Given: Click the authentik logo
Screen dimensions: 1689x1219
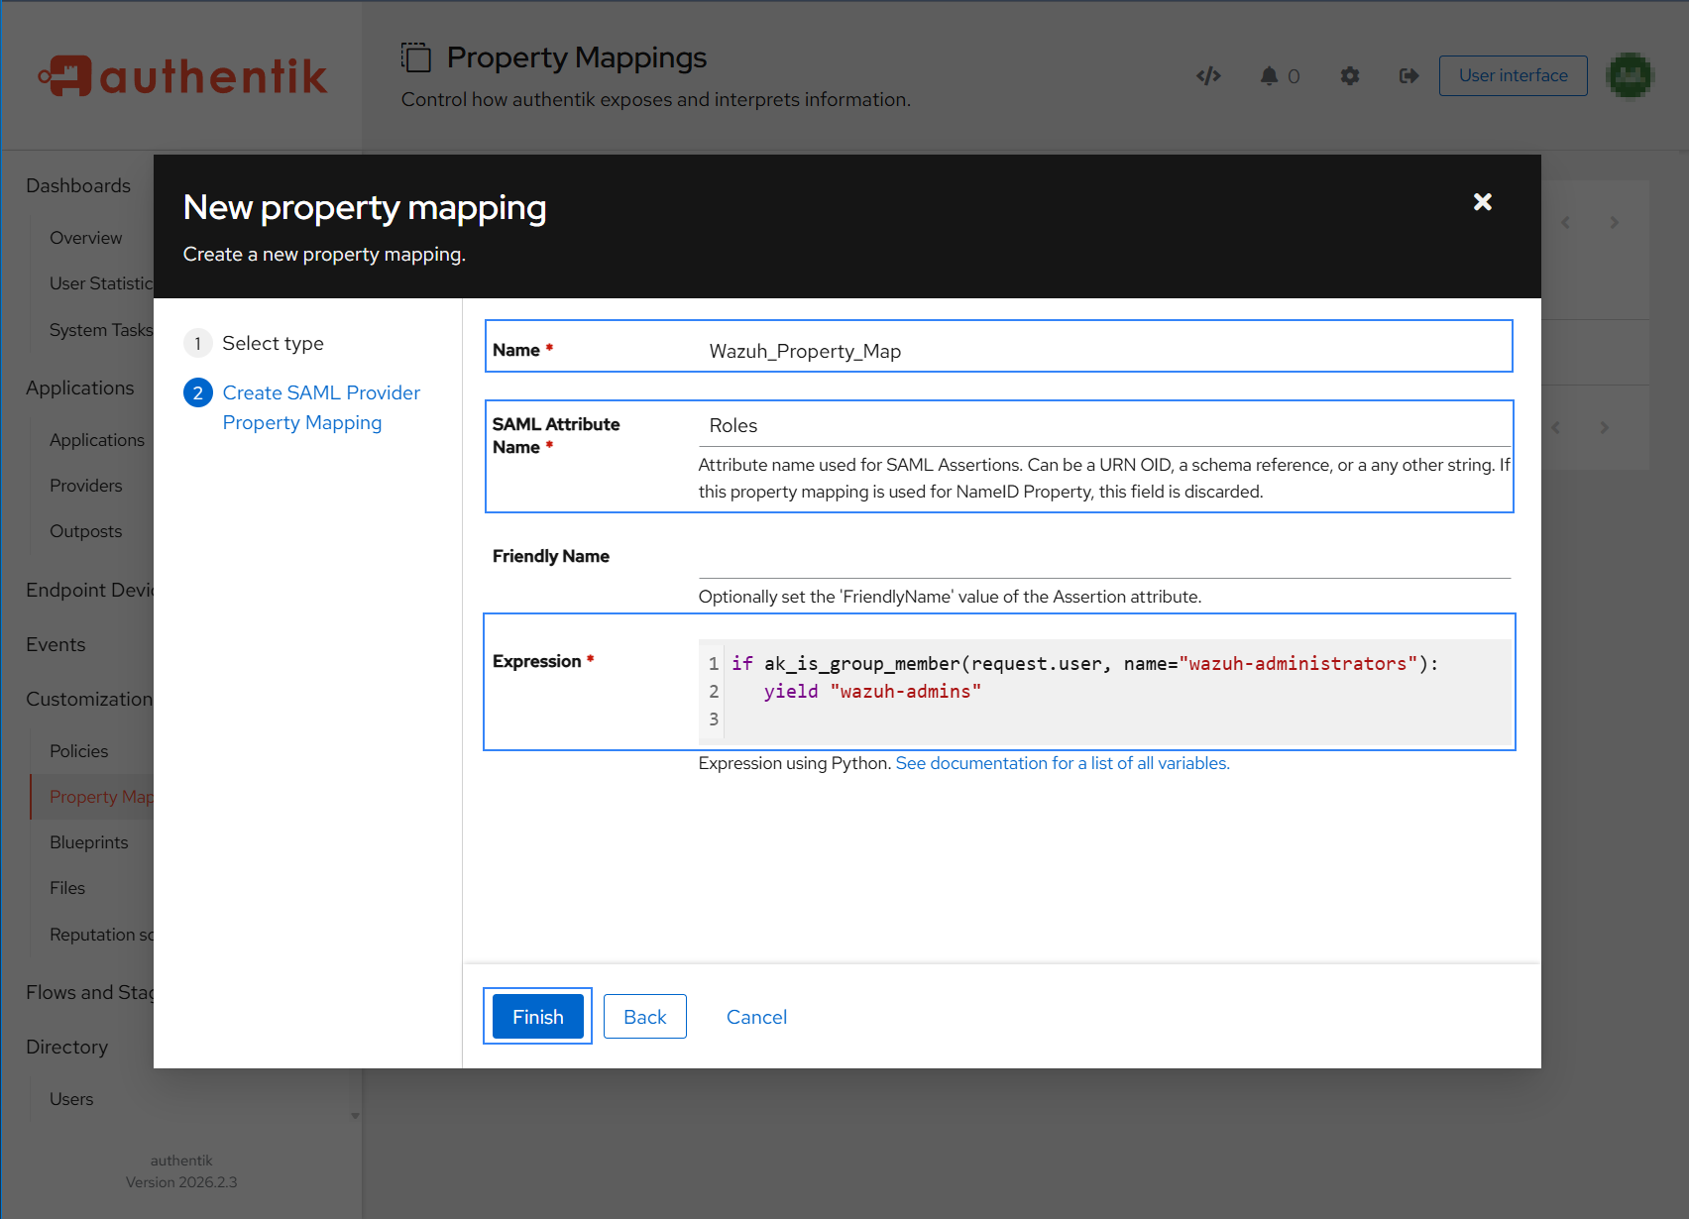Looking at the screenshot, I should click(182, 76).
